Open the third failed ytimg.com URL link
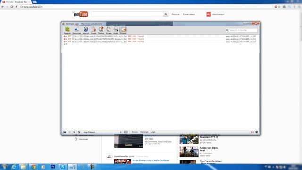302x170 pixels. click(x=100, y=42)
